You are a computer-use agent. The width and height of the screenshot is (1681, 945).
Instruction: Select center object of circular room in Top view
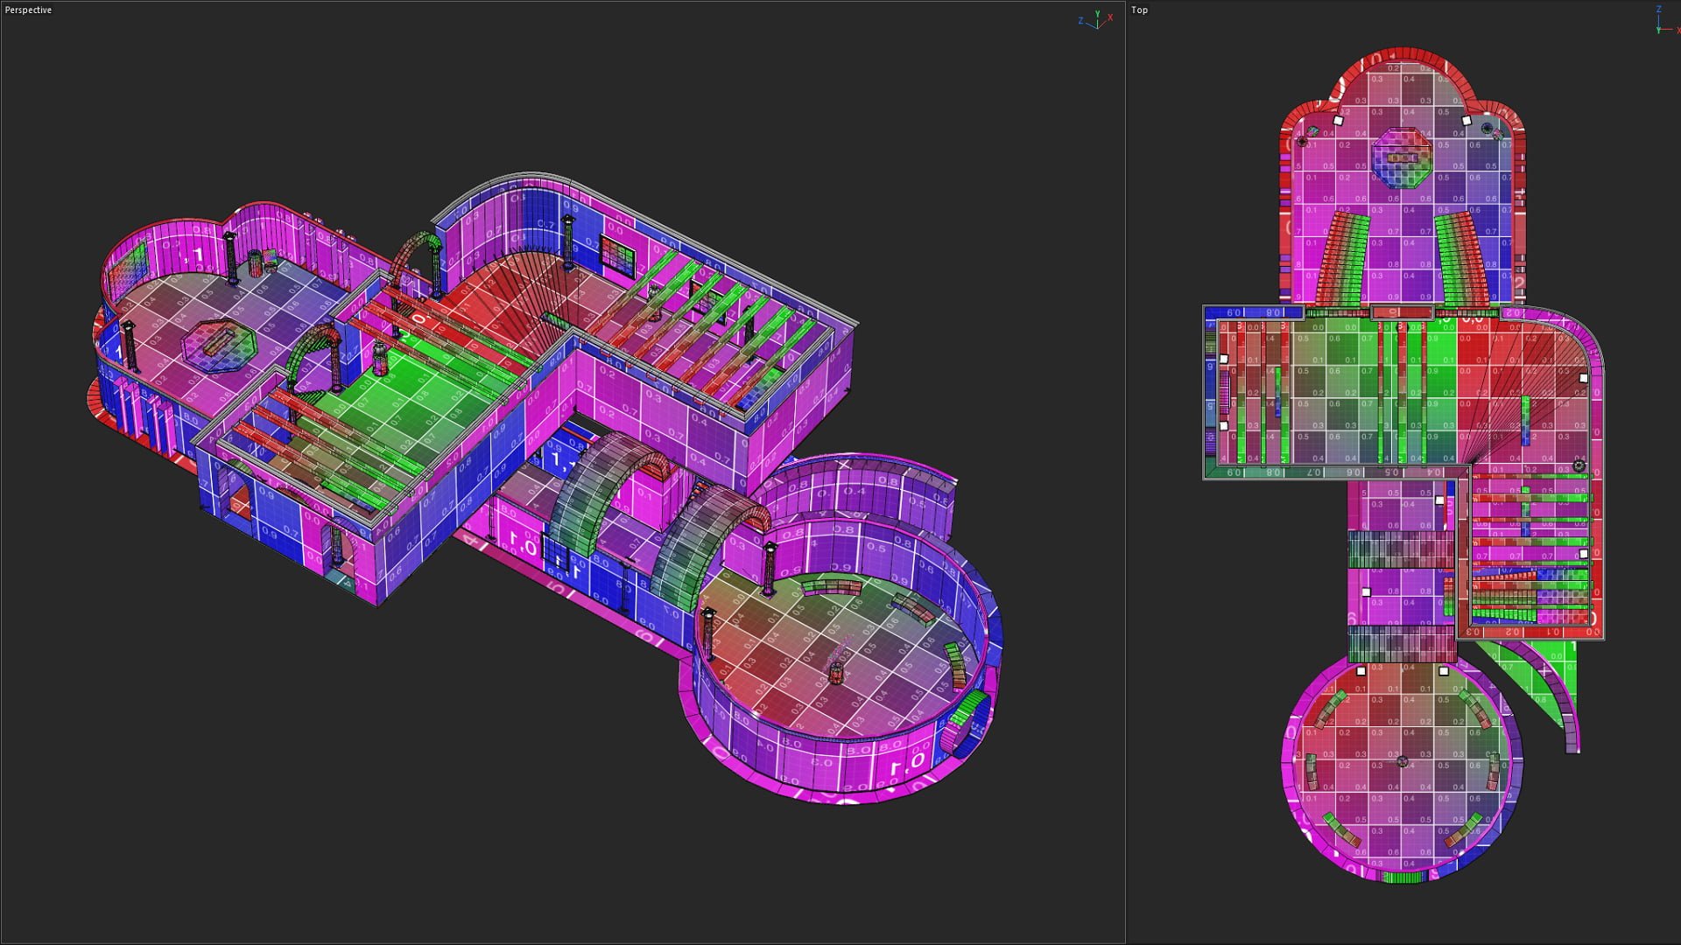(1403, 762)
